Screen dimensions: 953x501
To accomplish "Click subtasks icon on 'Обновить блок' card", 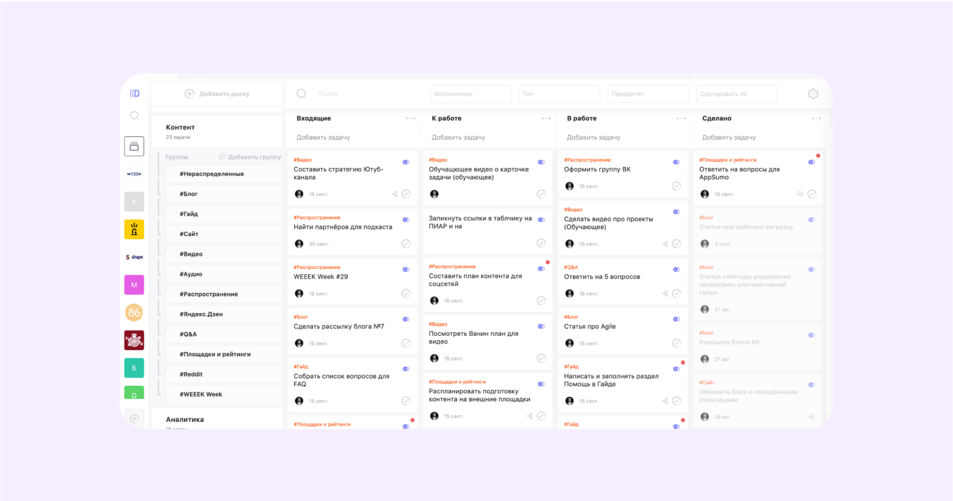I will (x=812, y=417).
